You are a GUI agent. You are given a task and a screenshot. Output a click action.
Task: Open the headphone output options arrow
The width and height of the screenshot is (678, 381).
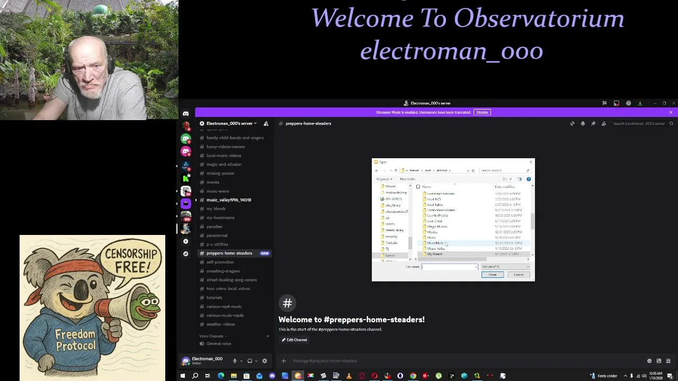click(x=256, y=361)
